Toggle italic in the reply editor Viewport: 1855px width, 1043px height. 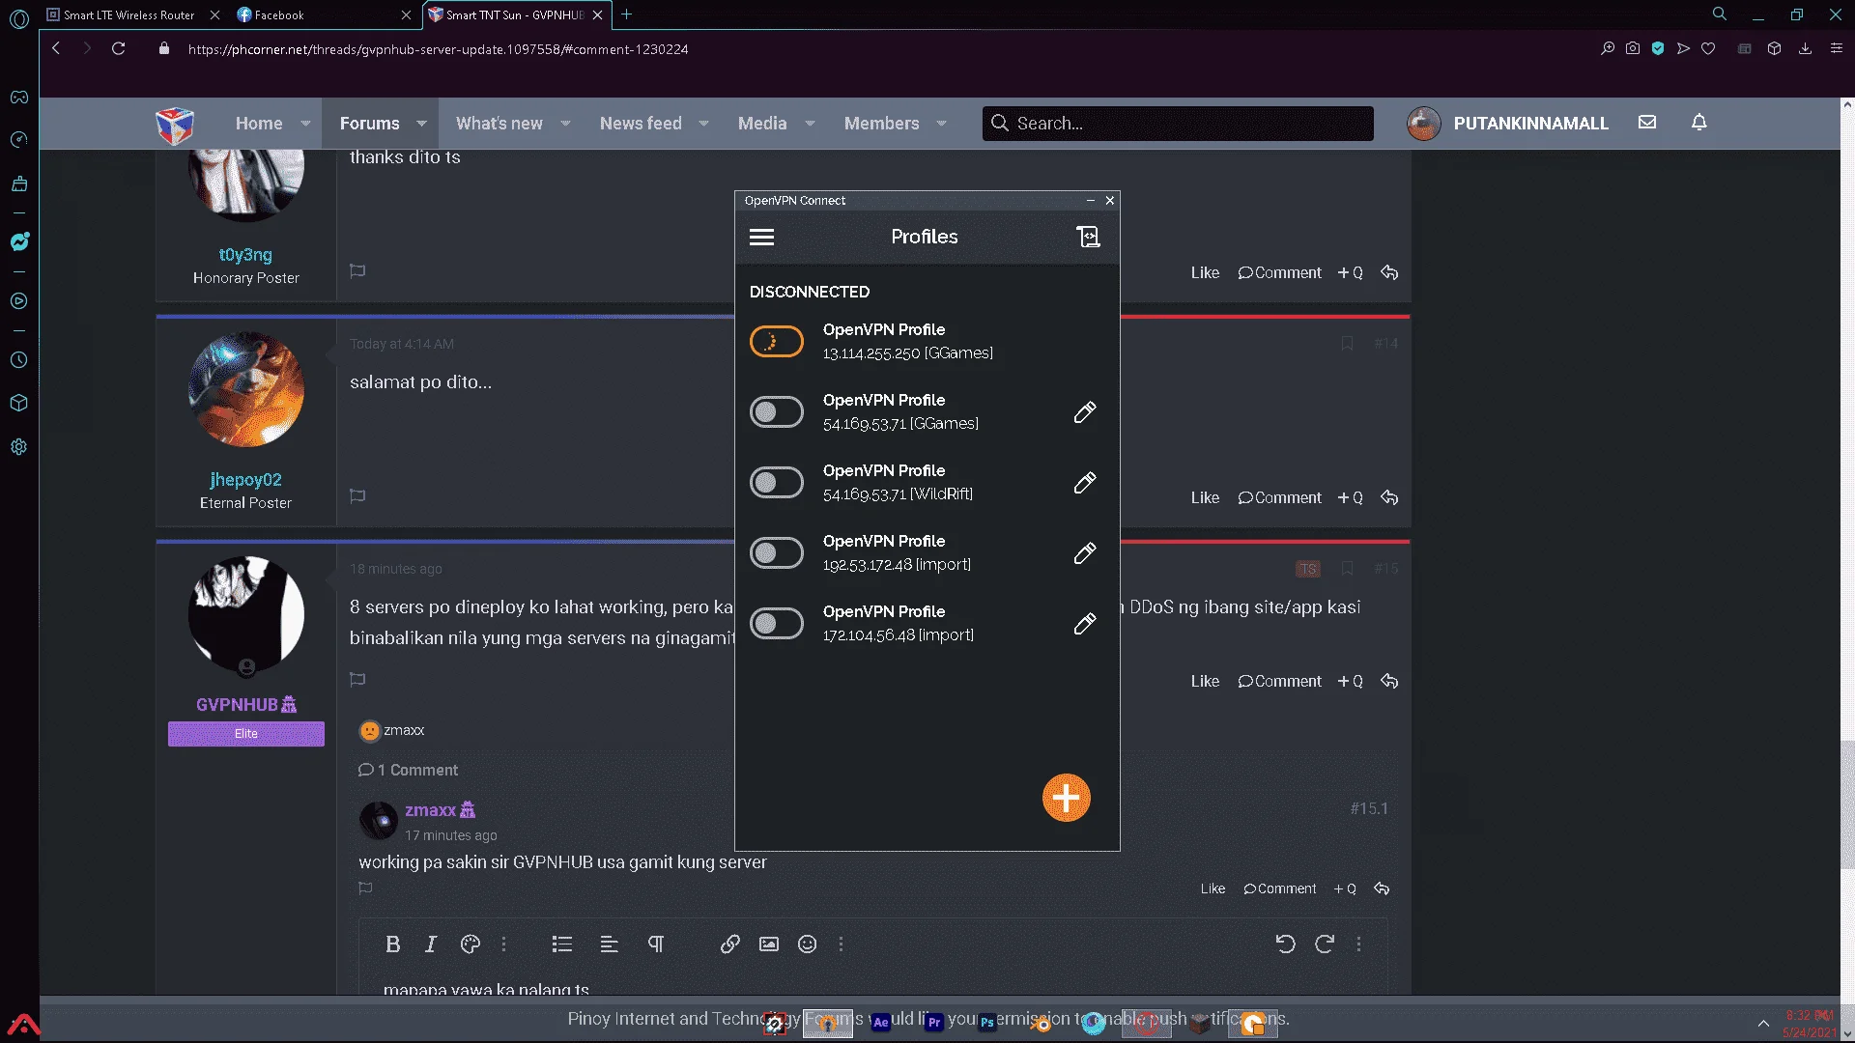431,944
